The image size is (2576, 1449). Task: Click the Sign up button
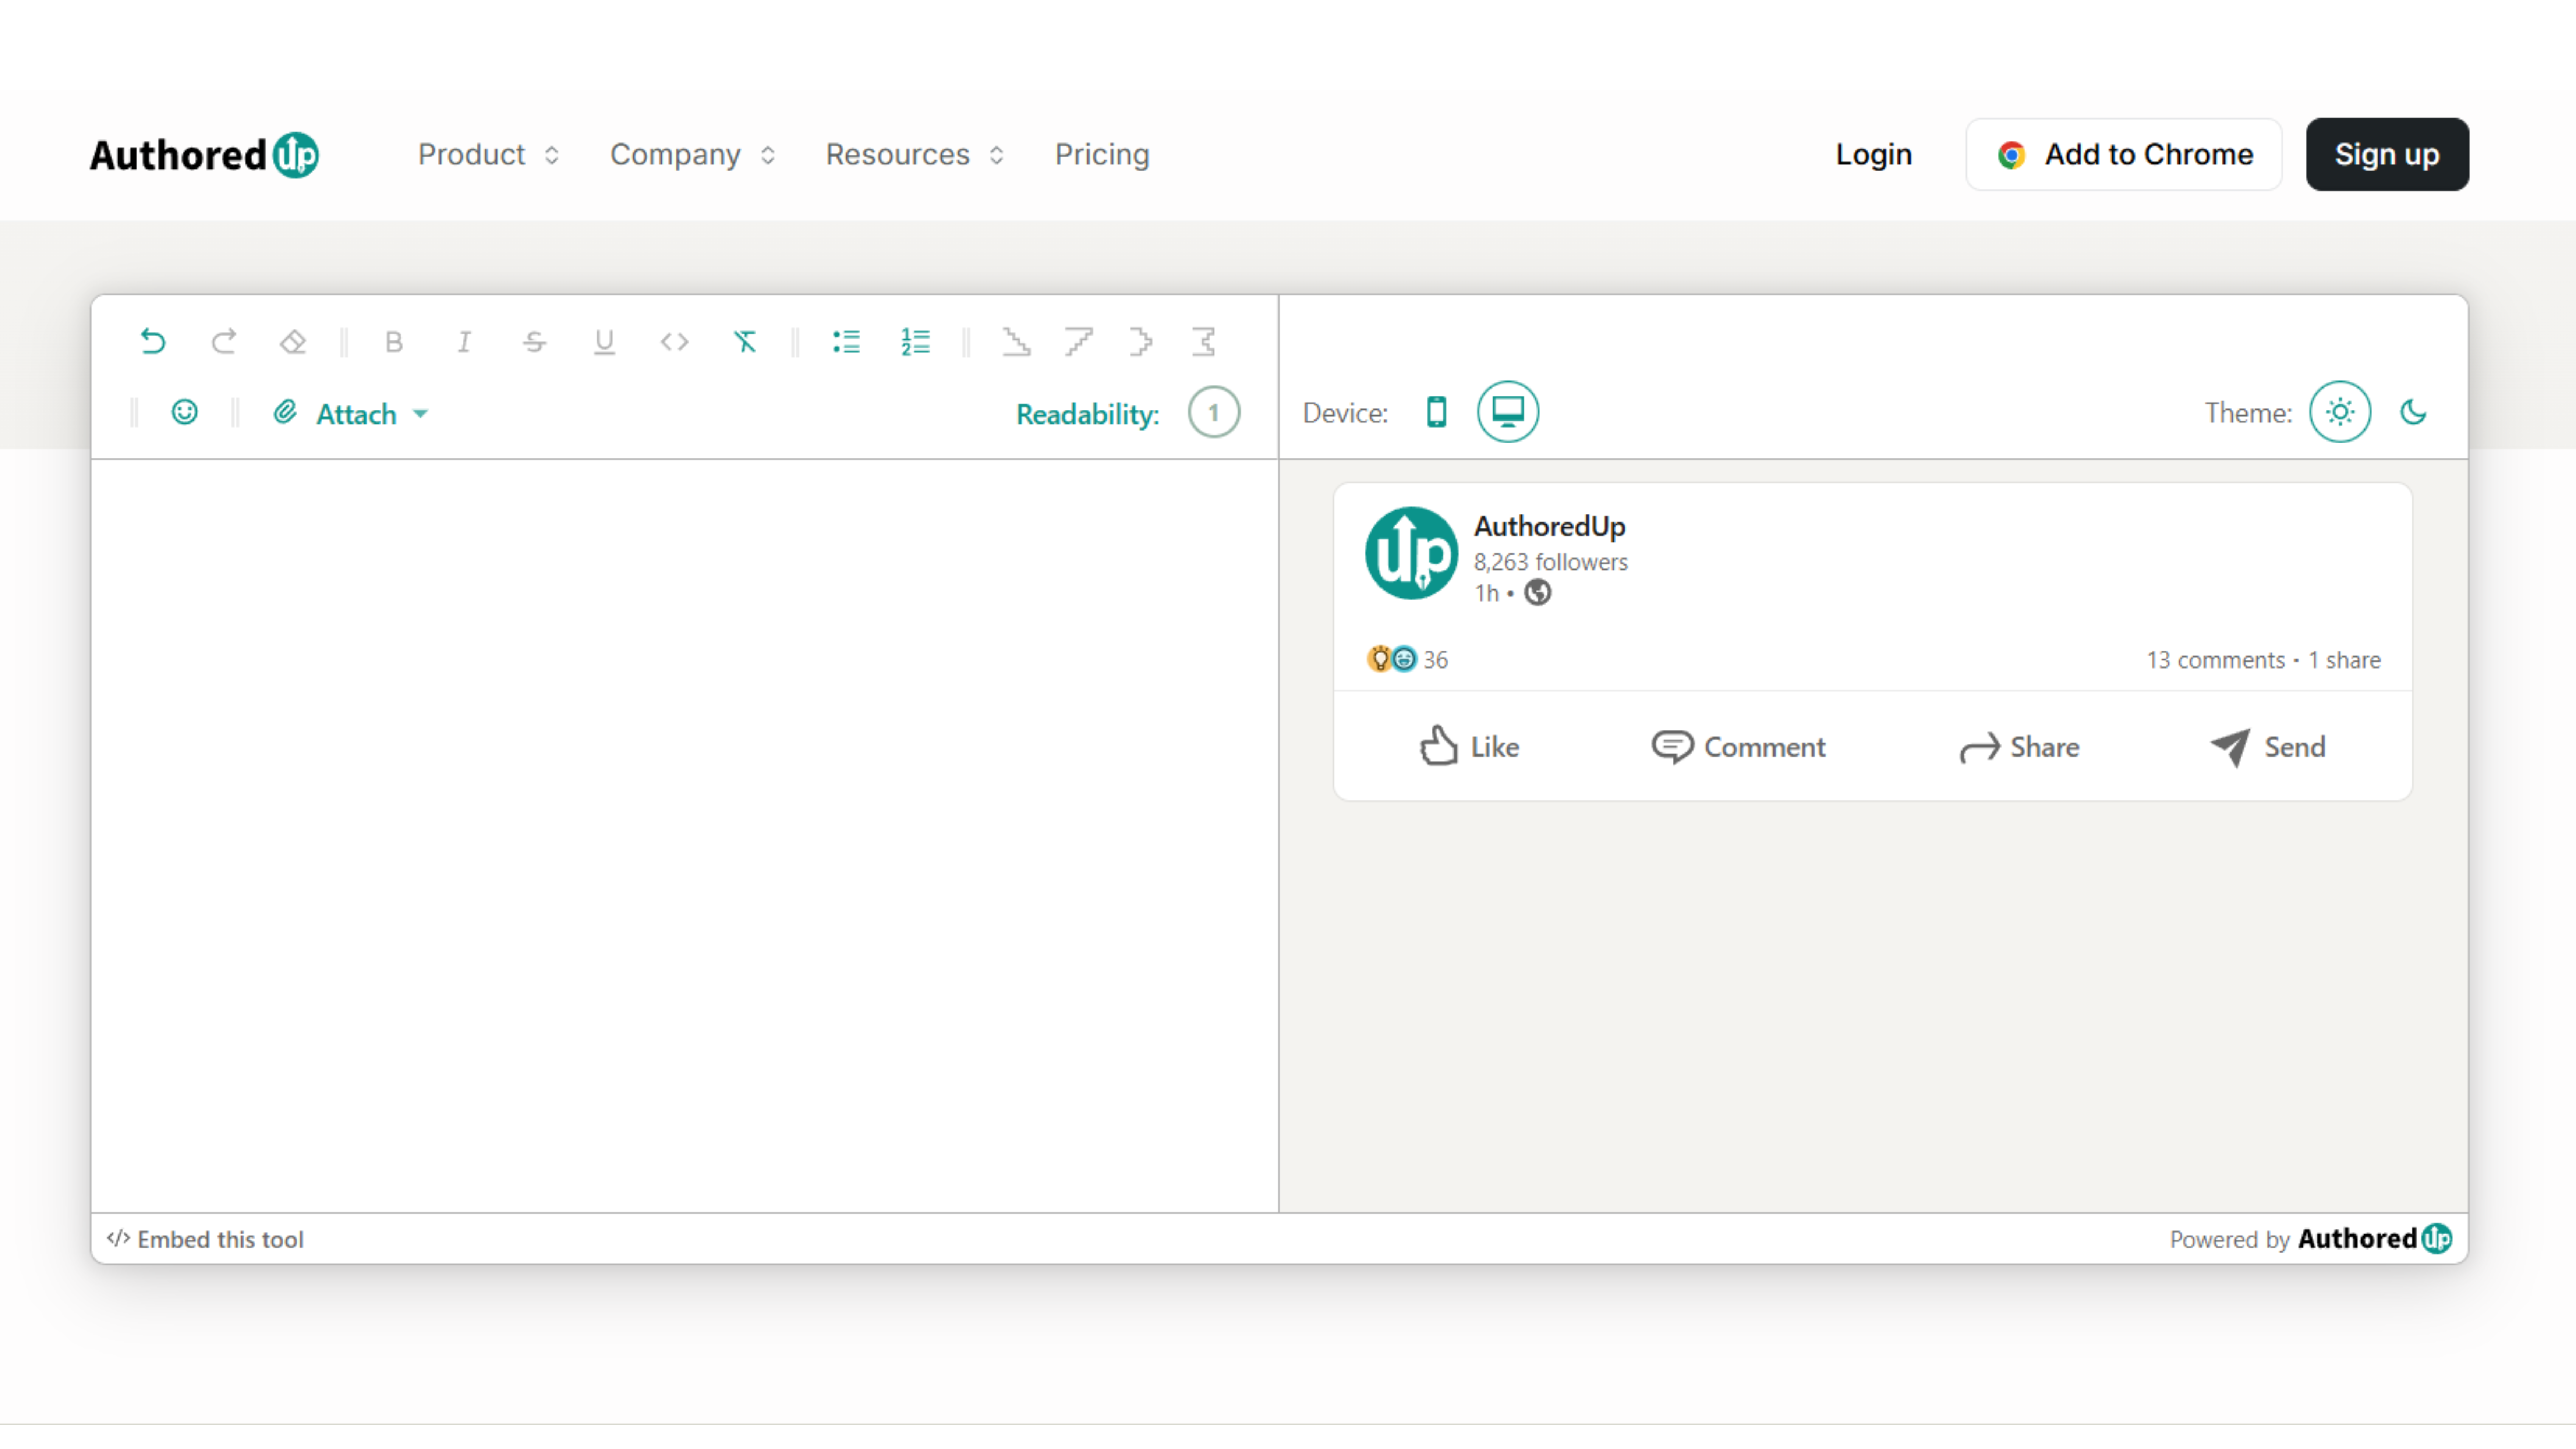tap(2387, 154)
